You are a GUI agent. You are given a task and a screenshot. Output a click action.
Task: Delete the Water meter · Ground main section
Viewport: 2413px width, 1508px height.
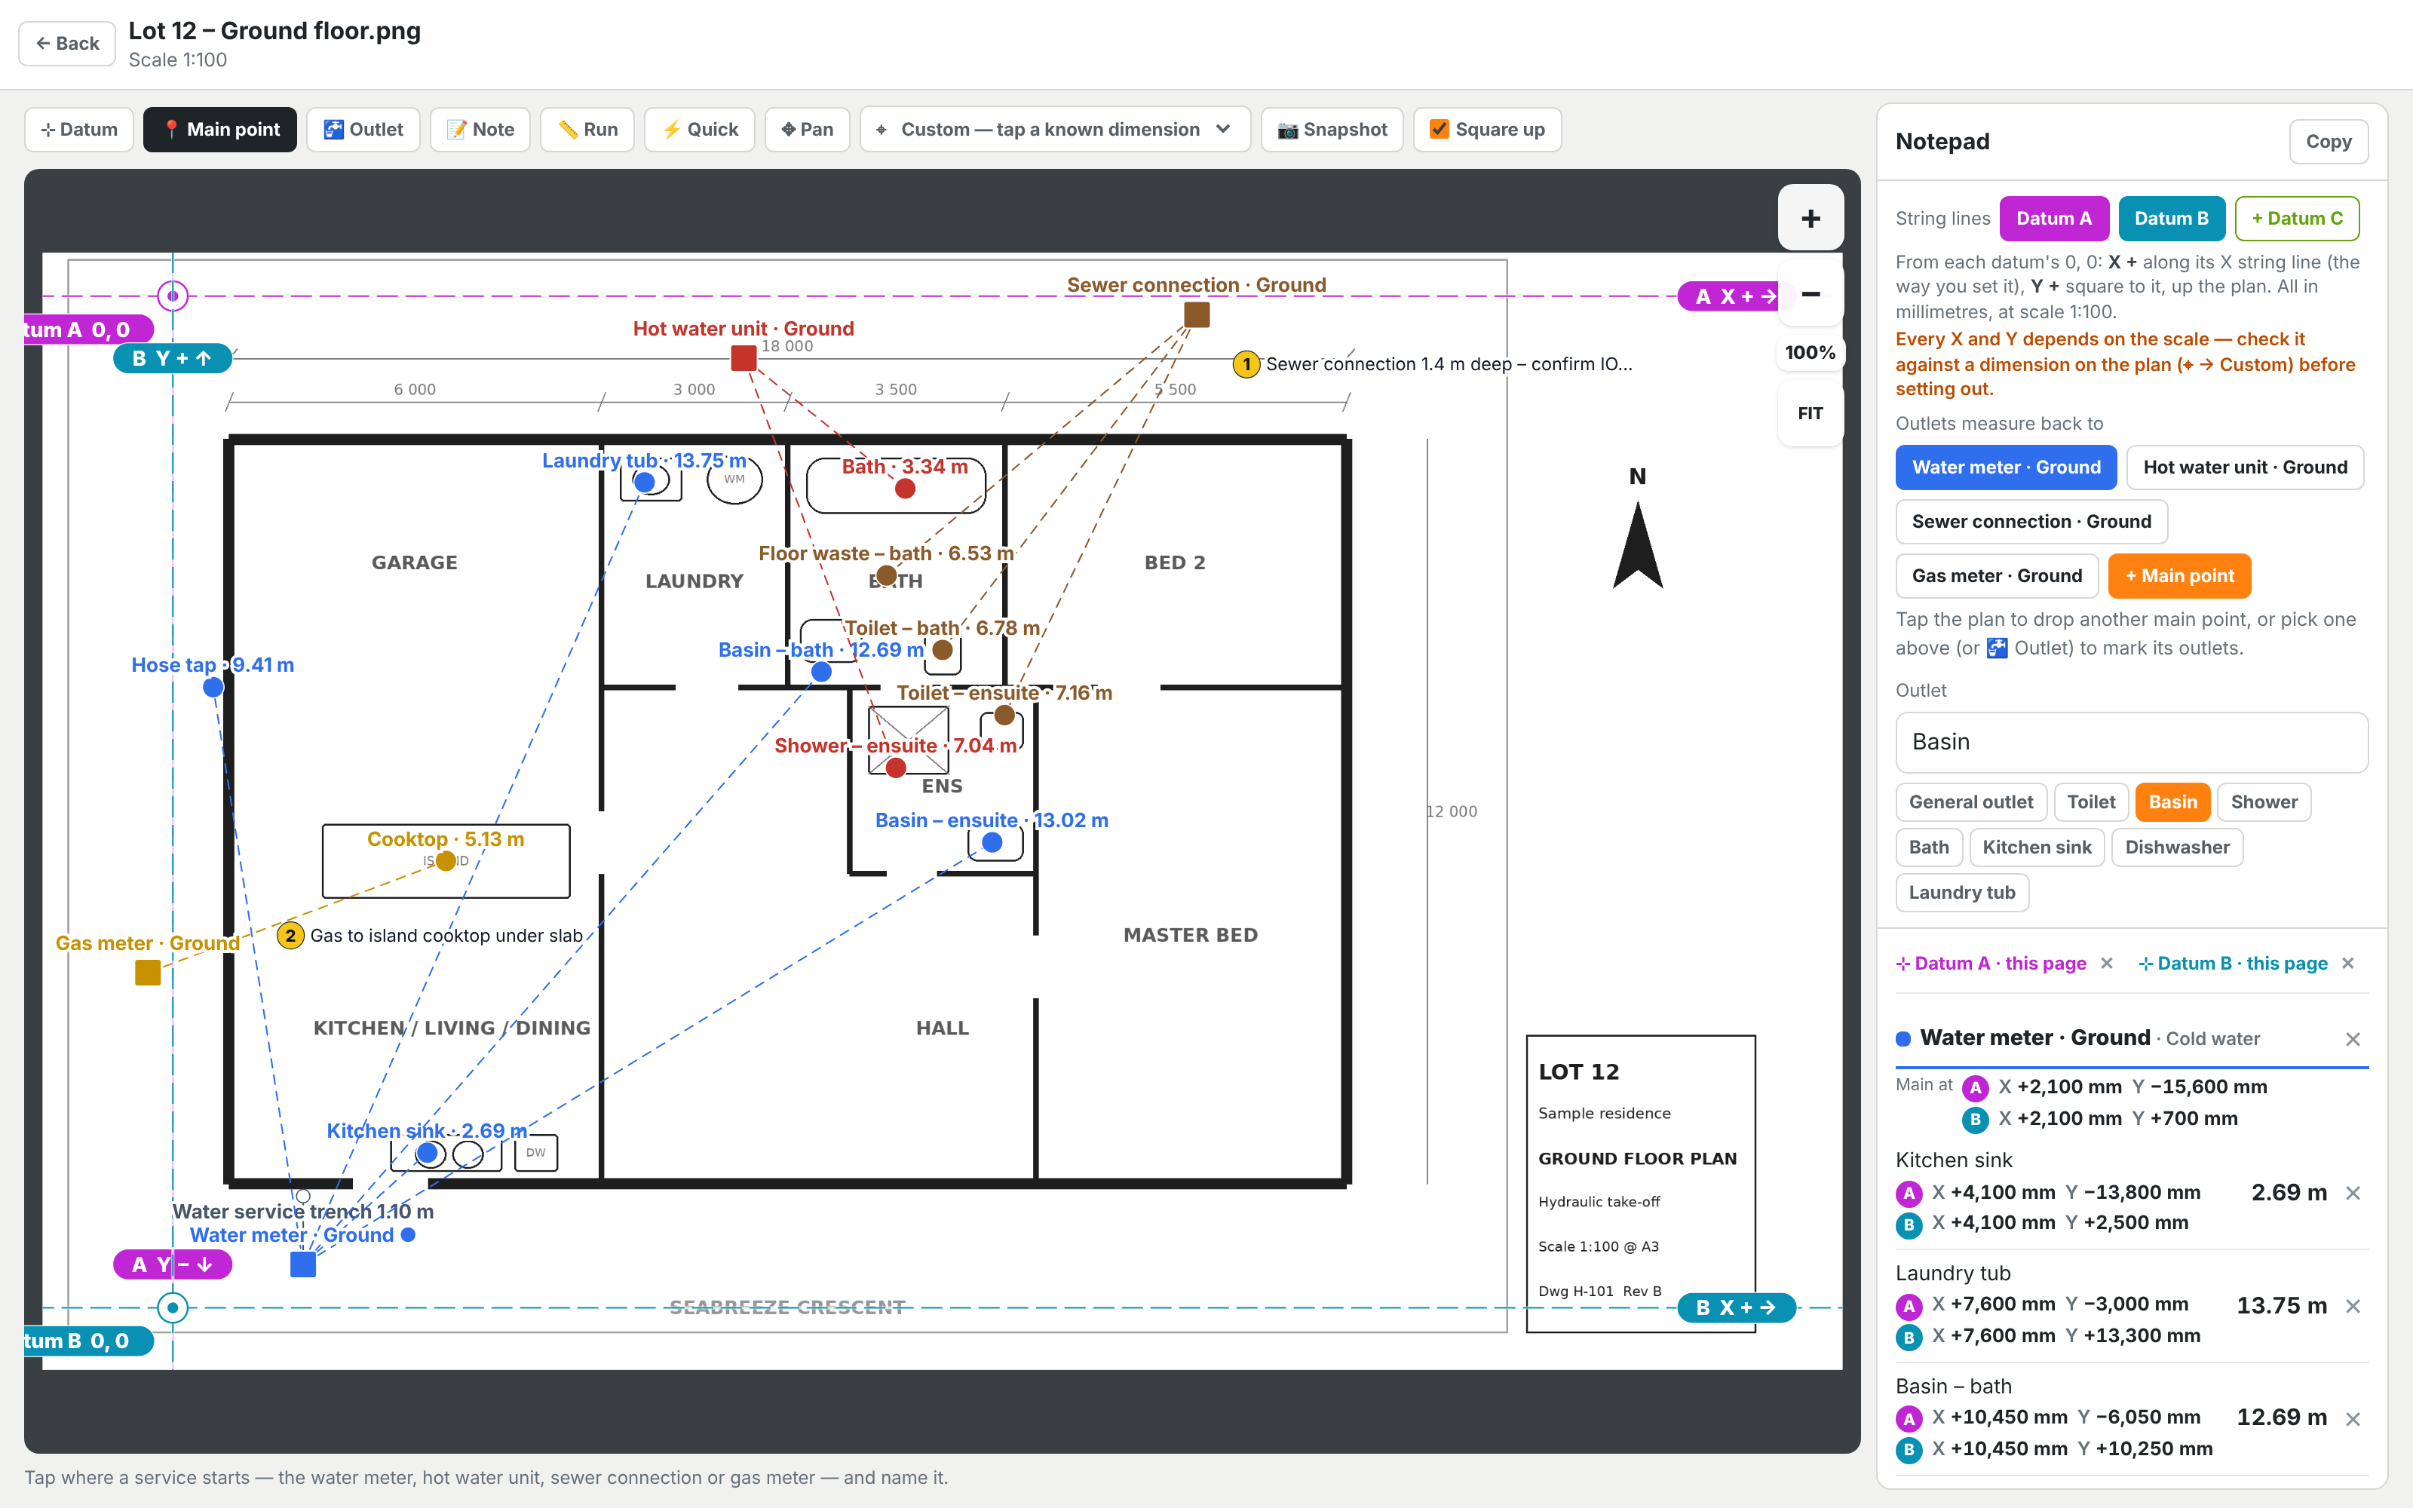tap(2353, 1039)
